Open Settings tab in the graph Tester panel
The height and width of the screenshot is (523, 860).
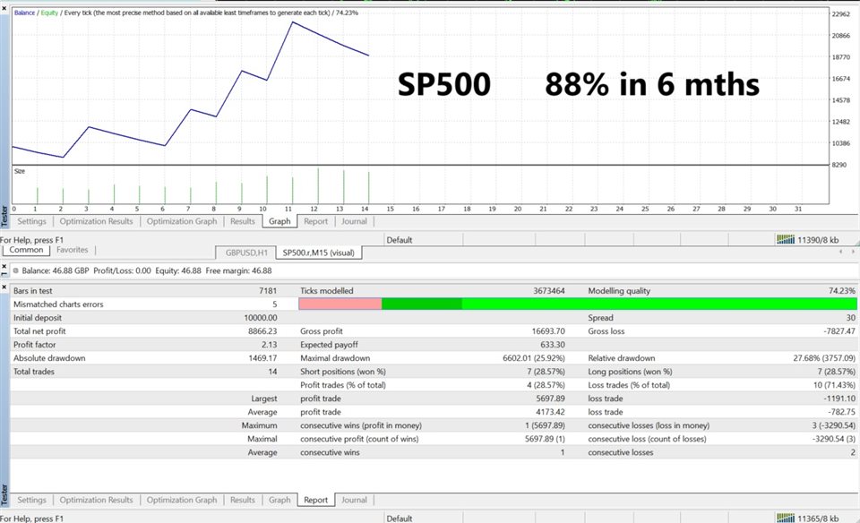click(x=32, y=221)
